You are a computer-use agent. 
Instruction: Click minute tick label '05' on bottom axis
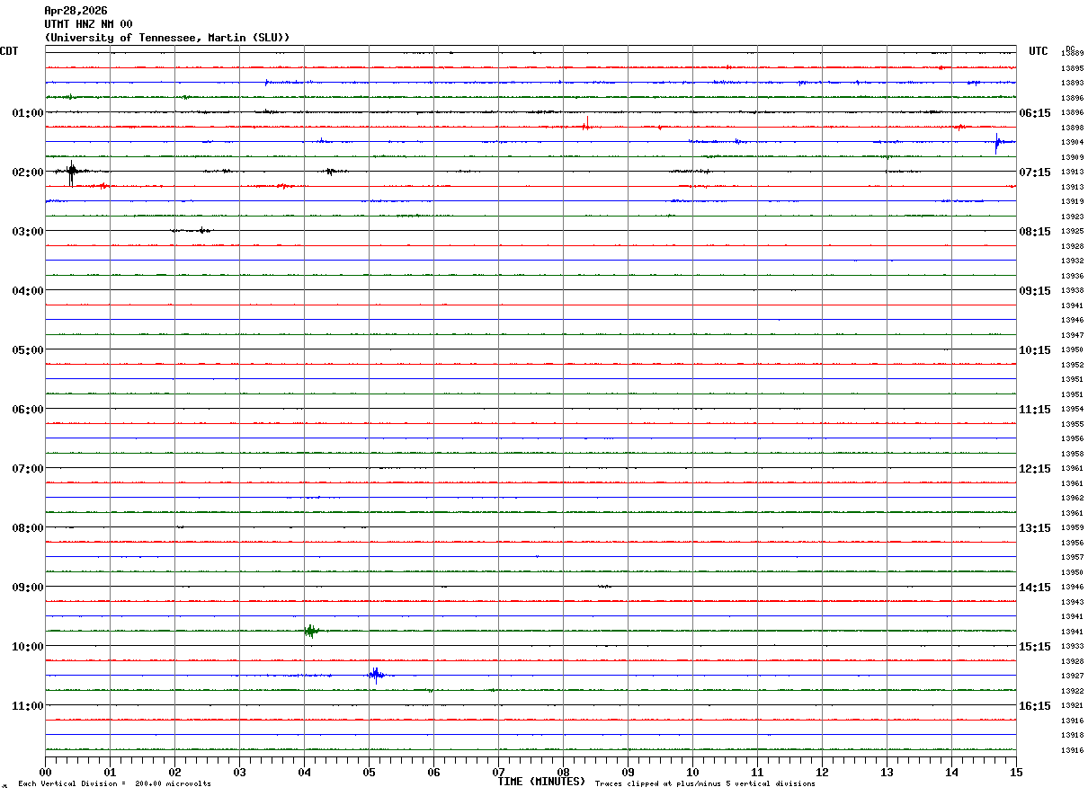click(369, 772)
